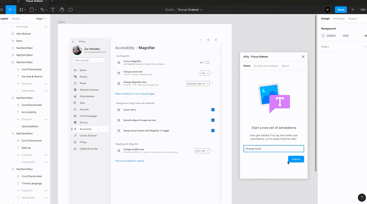
Task: Close the A11y Focus Orderer plugin
Action: pyautogui.click(x=303, y=57)
